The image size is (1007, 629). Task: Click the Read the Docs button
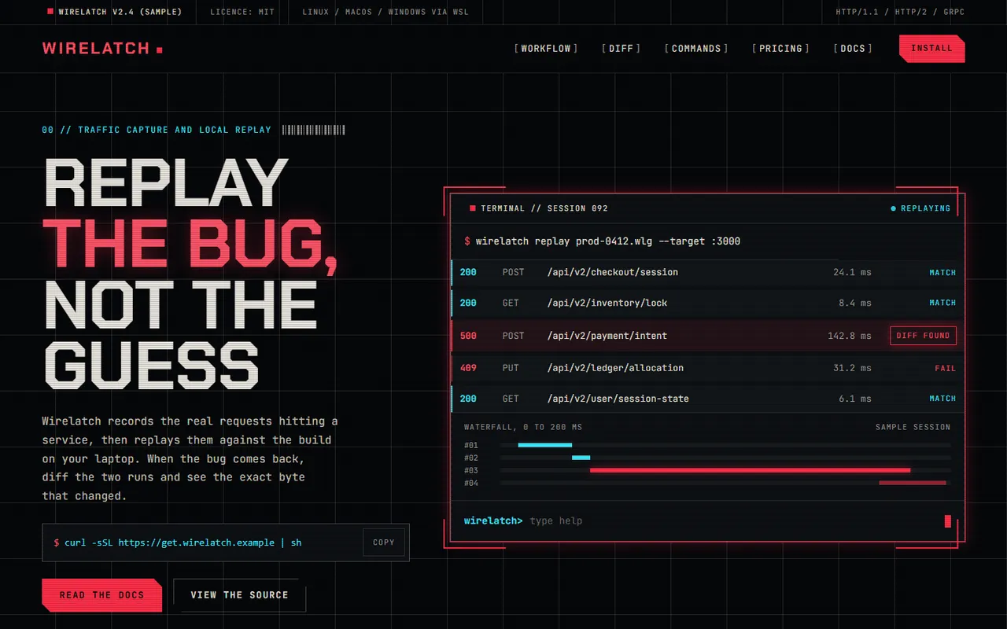click(102, 595)
